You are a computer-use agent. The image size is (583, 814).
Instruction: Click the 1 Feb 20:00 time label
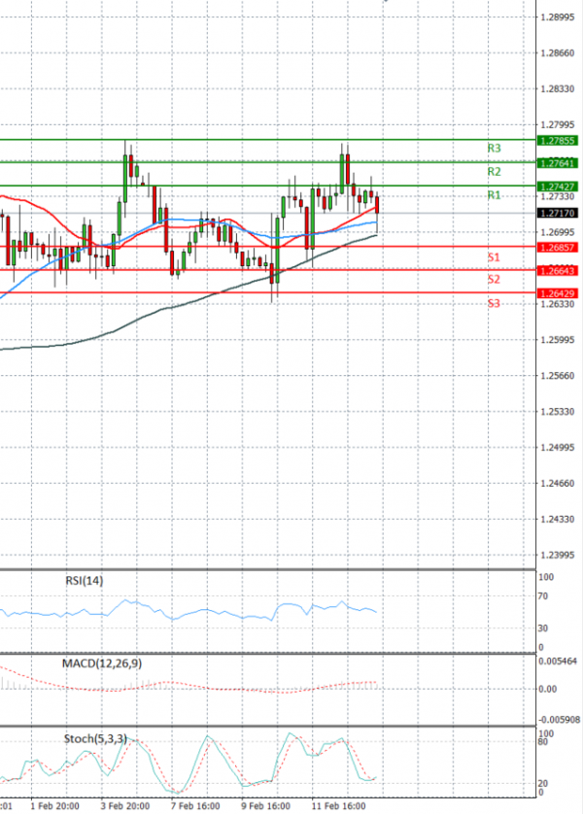pyautogui.click(x=55, y=806)
